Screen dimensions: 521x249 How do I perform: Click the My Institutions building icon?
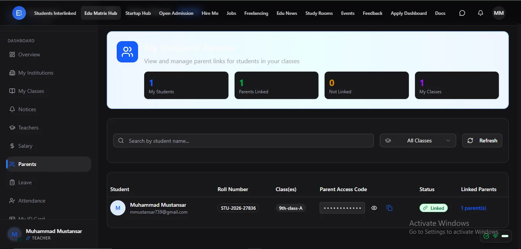12,73
